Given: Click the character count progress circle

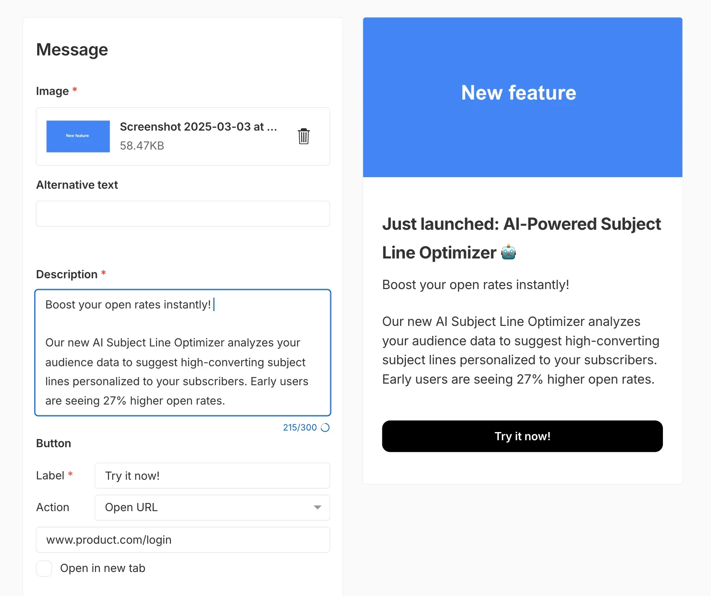Looking at the screenshot, I should point(325,427).
